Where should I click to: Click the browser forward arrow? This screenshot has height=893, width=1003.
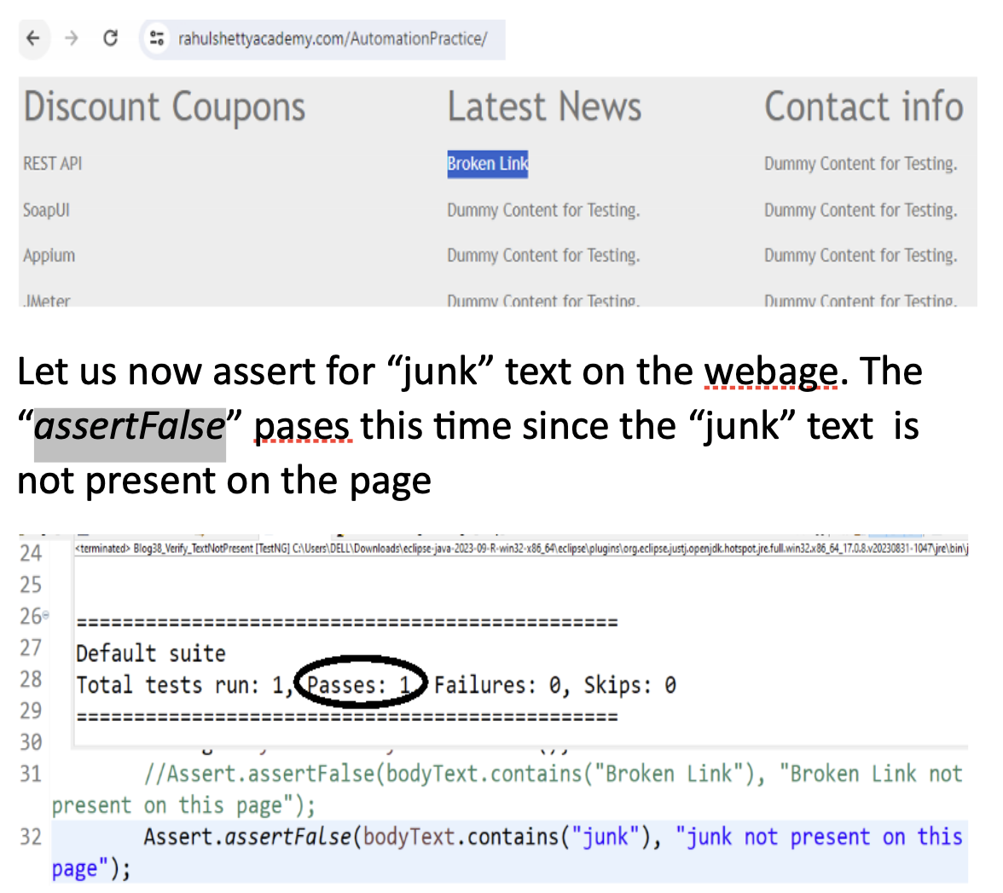[72, 38]
